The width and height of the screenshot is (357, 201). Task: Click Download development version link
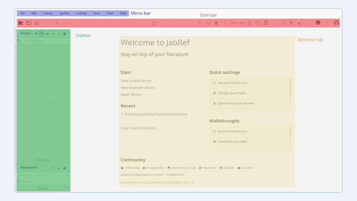pos(142,175)
